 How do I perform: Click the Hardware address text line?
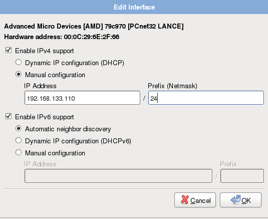[x=62, y=37]
